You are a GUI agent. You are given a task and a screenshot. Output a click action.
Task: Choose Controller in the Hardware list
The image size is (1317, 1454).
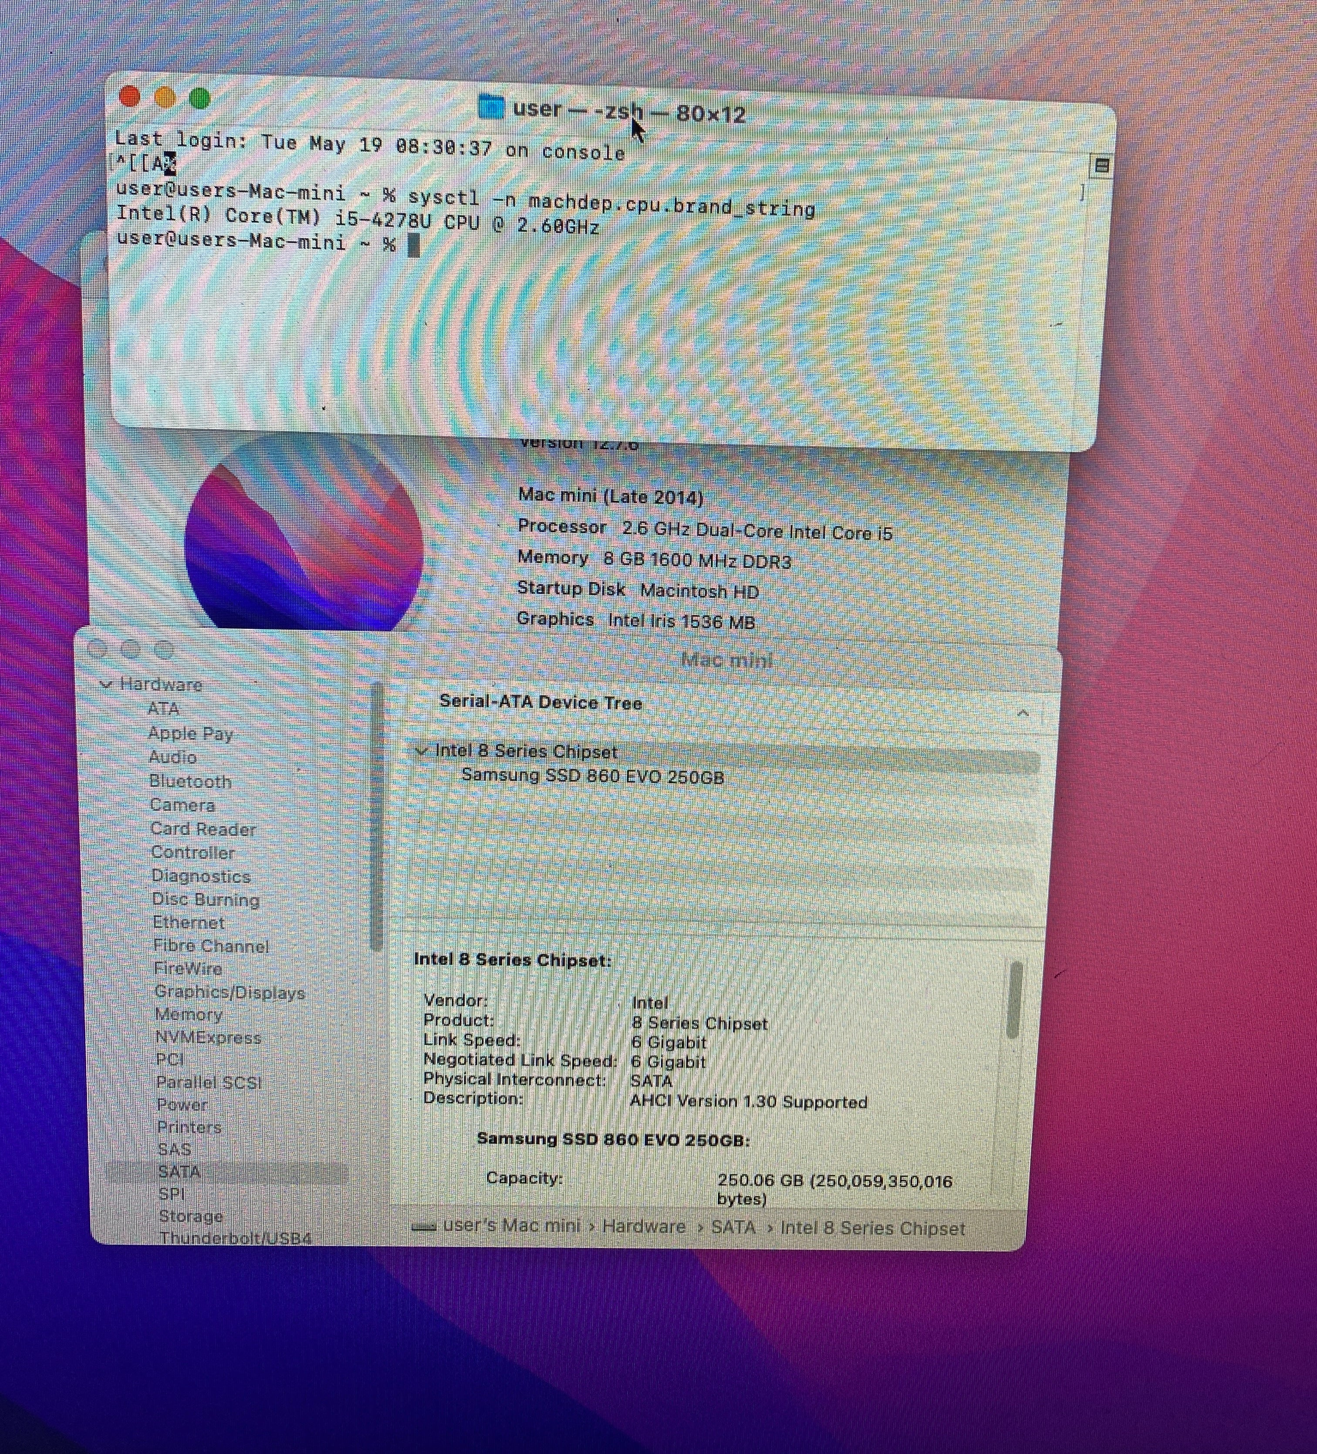click(x=193, y=853)
